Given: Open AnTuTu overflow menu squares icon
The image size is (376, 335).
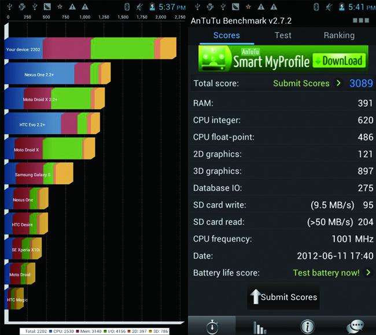Looking at the screenshot, I should tap(361, 20).
